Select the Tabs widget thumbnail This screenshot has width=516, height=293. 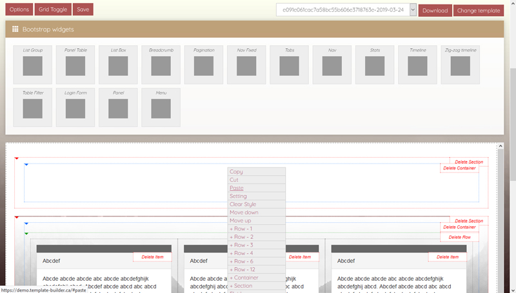[289, 66]
